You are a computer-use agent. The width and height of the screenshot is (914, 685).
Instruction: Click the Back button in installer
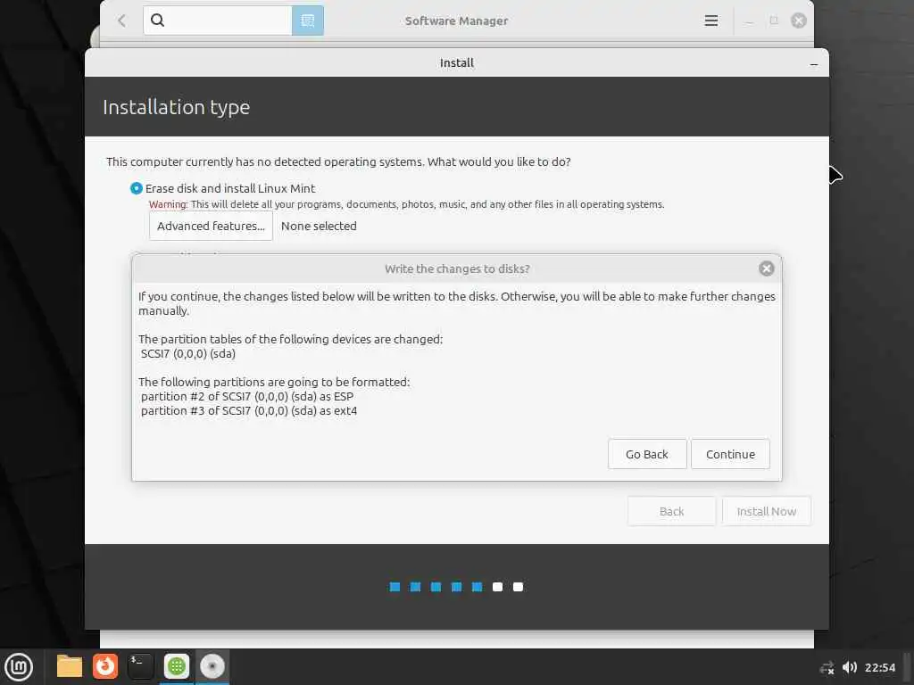coord(671,511)
